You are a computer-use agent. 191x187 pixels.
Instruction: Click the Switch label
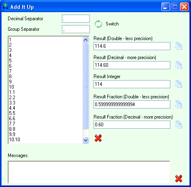coord(112,24)
